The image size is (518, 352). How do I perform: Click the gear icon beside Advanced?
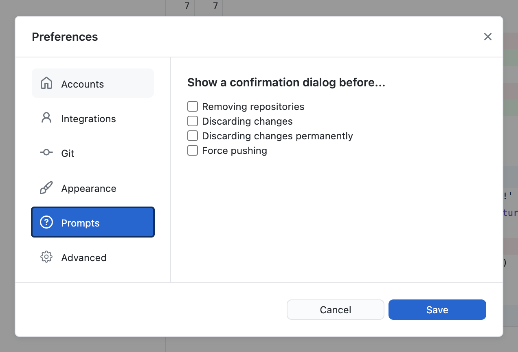pyautogui.click(x=46, y=257)
